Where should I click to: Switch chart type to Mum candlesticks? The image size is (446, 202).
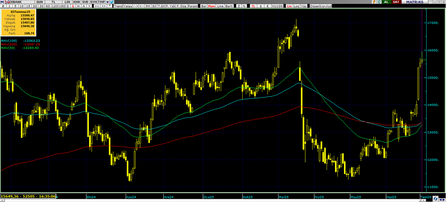(212, 7)
